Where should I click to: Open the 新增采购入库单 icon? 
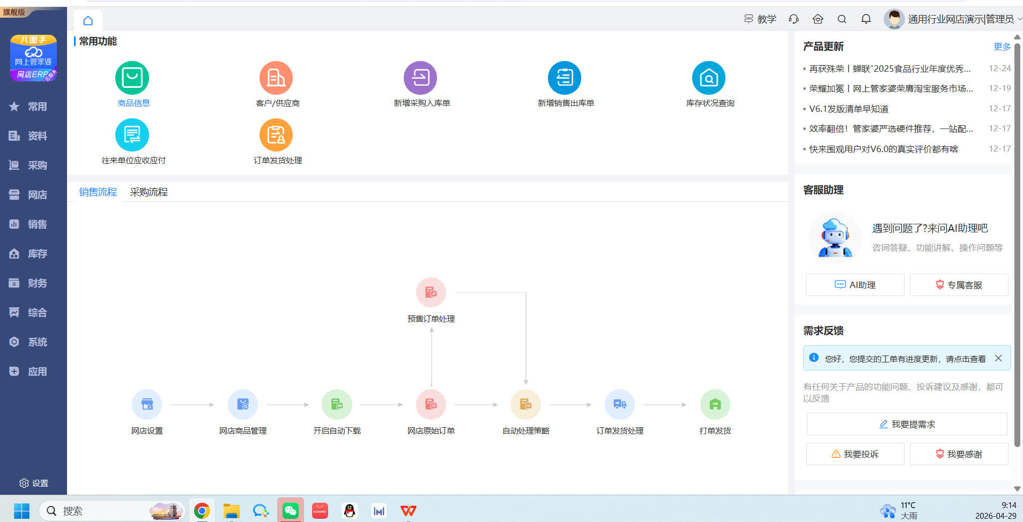coord(420,78)
